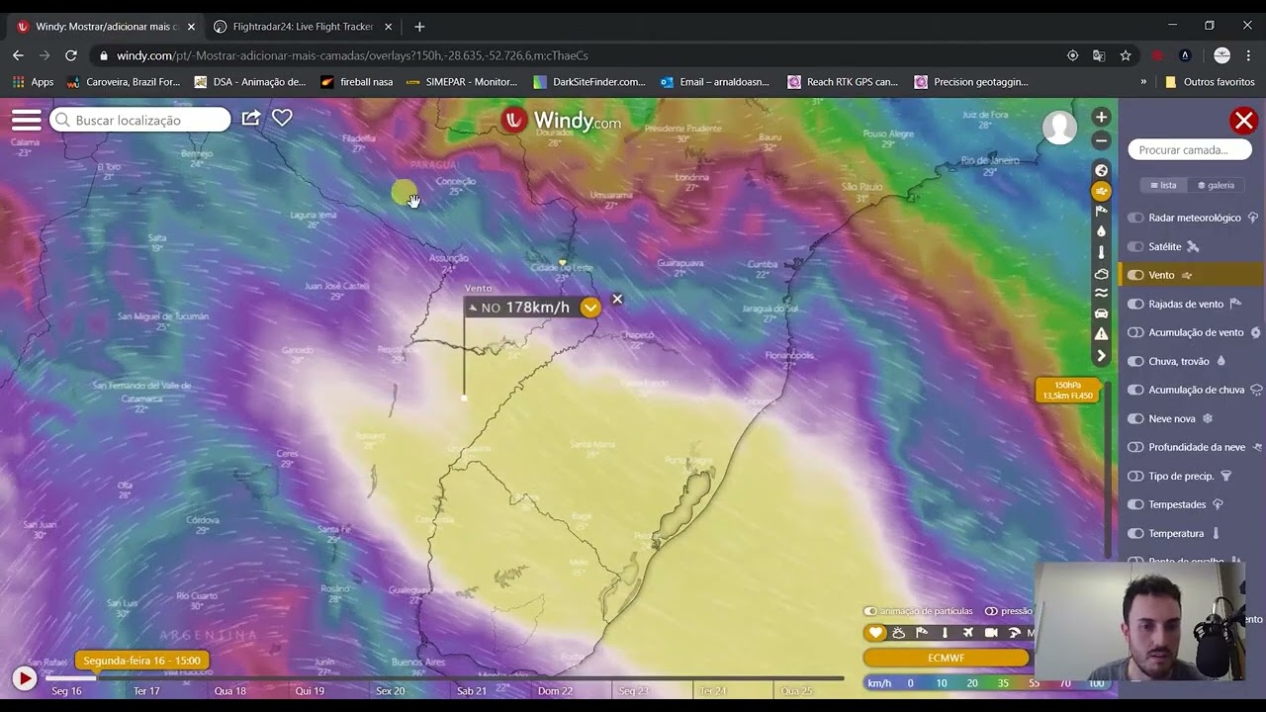Close the layers panel red X

click(x=1243, y=121)
